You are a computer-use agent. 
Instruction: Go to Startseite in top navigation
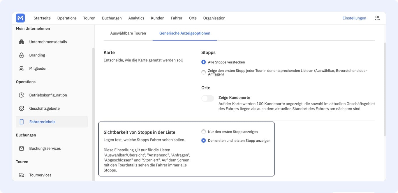[42, 18]
